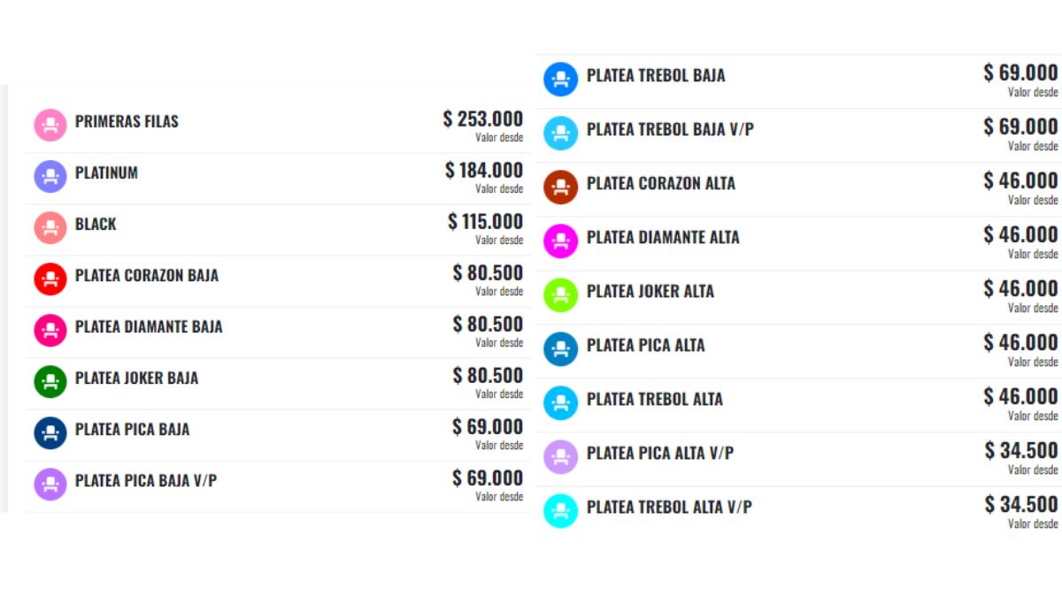Choose the Platea Pica Alta label
Viewport: 1062px width, 597px height.
[x=646, y=345]
